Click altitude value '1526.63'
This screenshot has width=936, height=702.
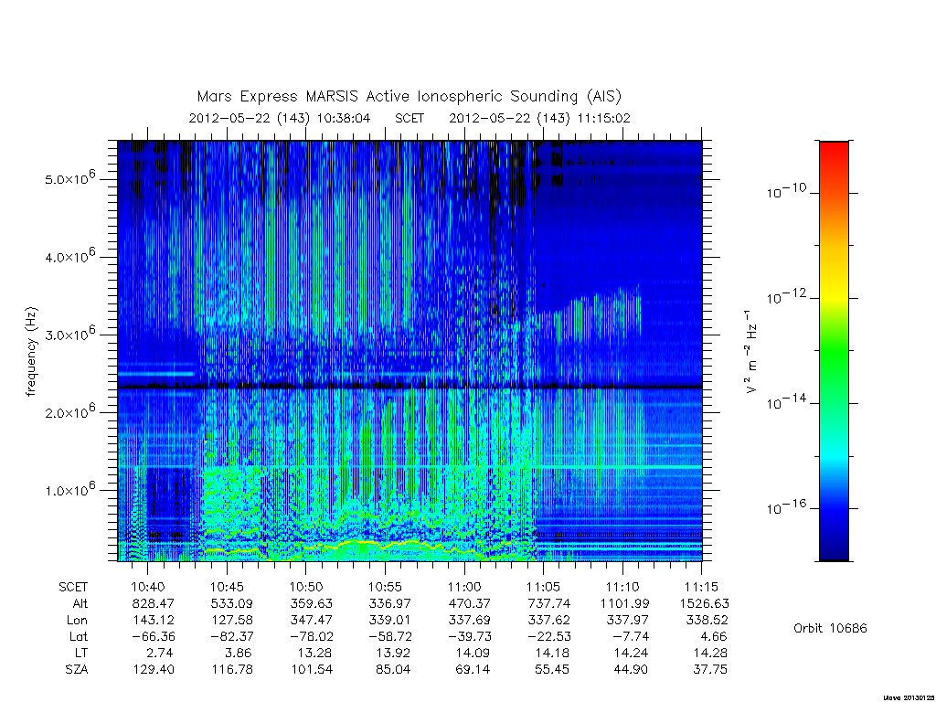(x=705, y=603)
